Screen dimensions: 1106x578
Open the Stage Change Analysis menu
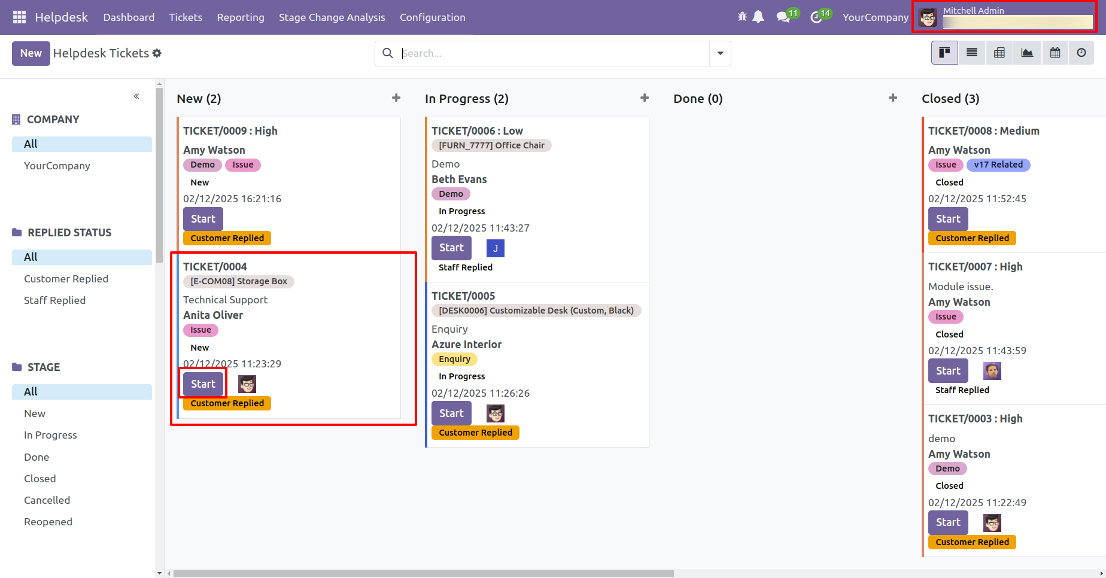click(x=332, y=17)
